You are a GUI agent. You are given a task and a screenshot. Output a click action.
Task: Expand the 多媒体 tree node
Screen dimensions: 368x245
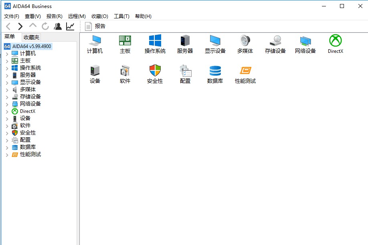click(x=7, y=90)
